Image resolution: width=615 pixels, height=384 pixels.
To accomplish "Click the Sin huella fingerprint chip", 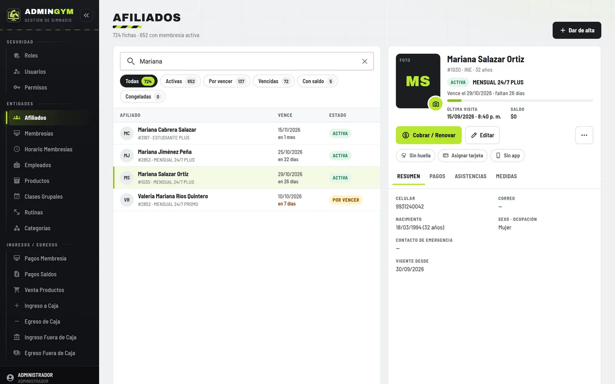I will point(416,156).
